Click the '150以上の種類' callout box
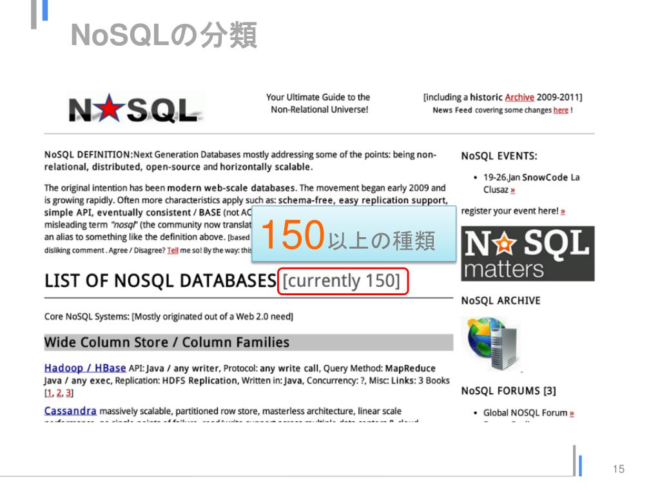Screen dimensions: 660x495 pos(354,234)
